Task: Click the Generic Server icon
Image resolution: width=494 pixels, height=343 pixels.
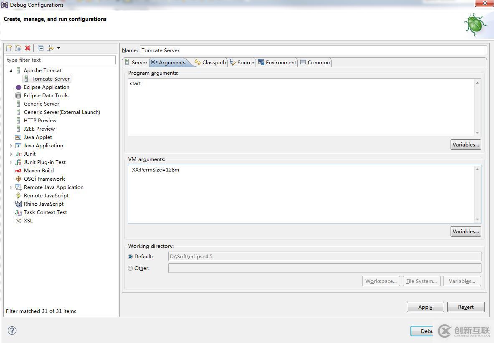Action: click(18, 104)
